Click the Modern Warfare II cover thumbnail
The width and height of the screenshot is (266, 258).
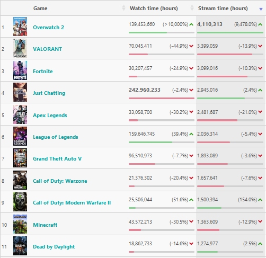click(20, 202)
